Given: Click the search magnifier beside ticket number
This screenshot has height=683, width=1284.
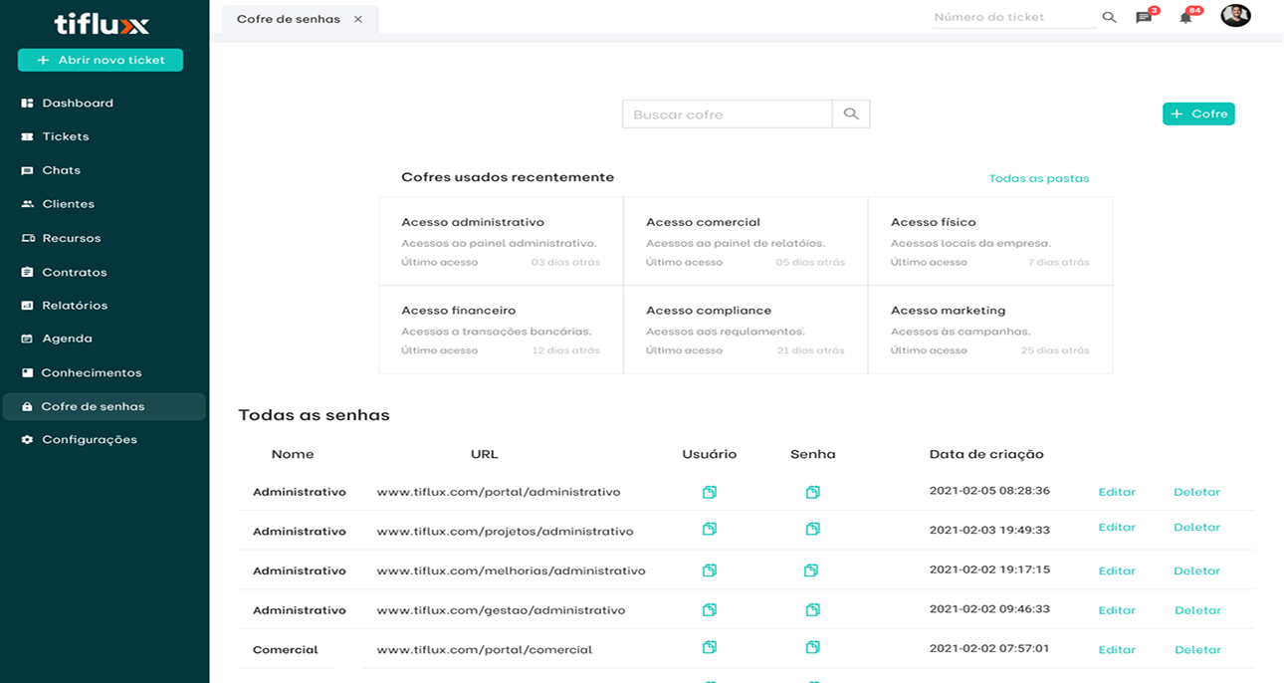Looking at the screenshot, I should tap(1109, 18).
